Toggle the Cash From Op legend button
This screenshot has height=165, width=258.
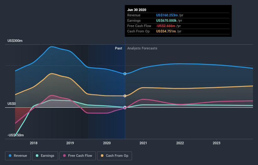114,156
